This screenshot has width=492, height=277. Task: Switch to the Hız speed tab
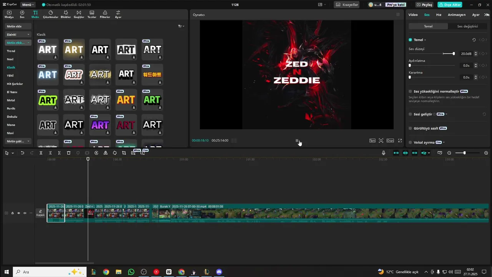(439, 15)
